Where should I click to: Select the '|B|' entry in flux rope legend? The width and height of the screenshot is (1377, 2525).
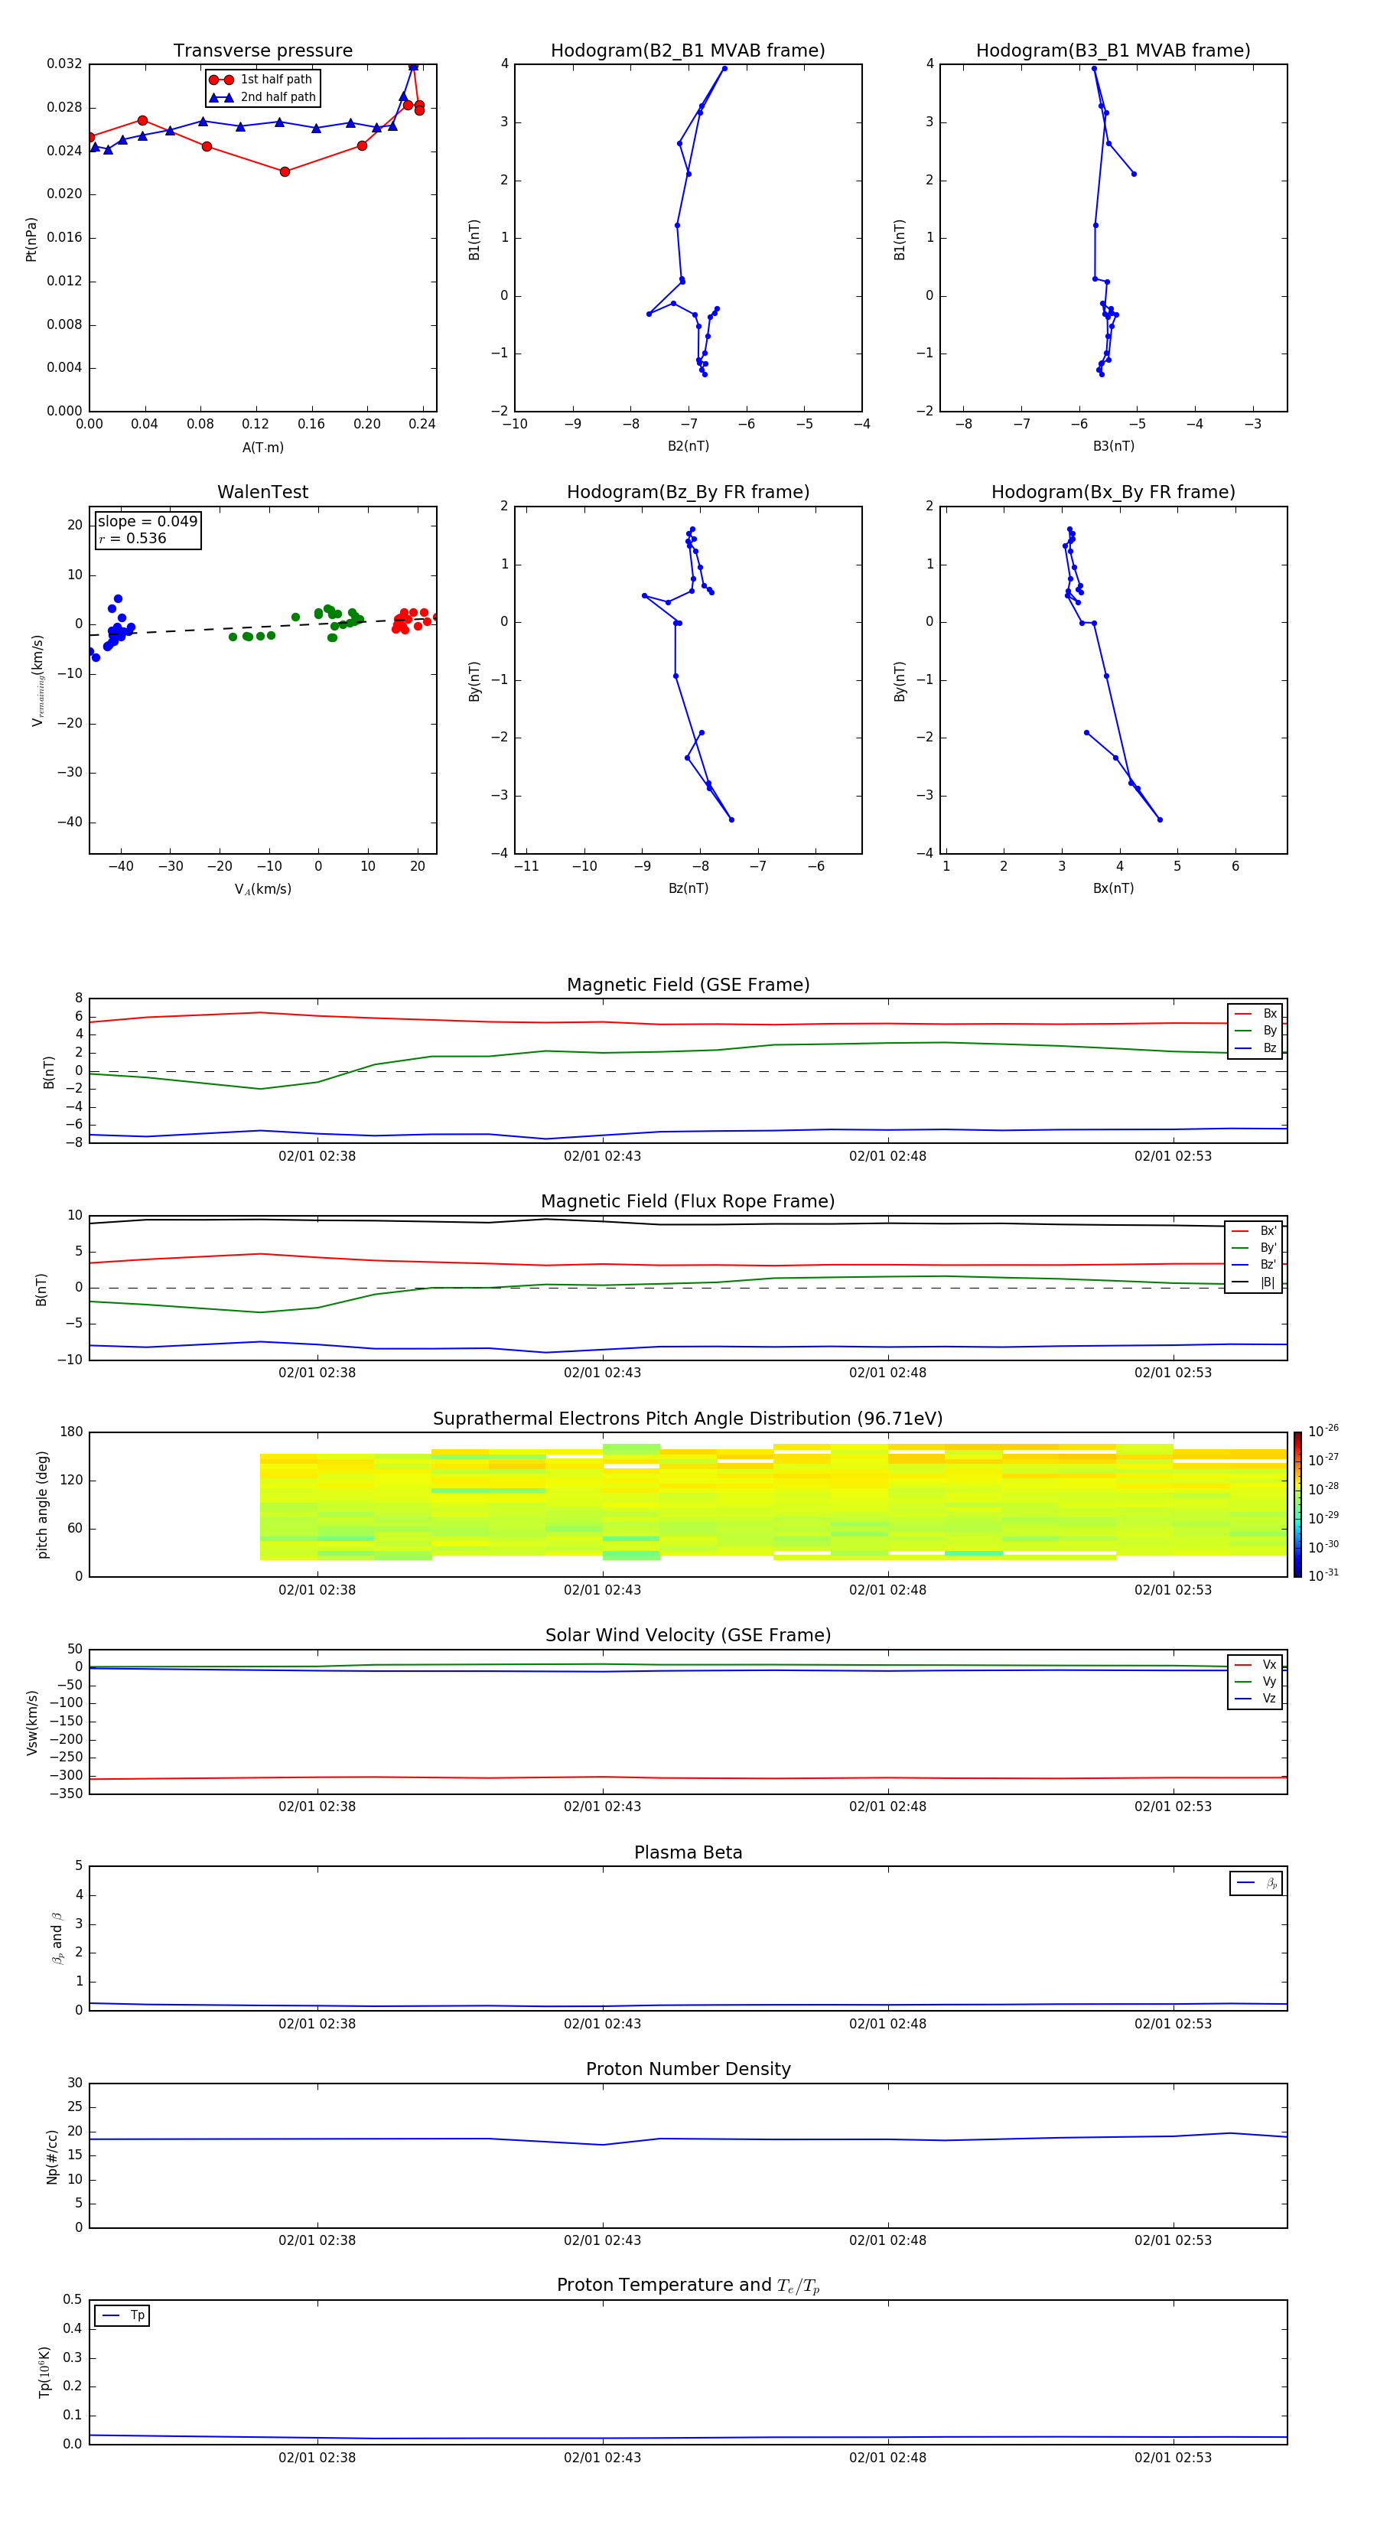coord(1255,1282)
